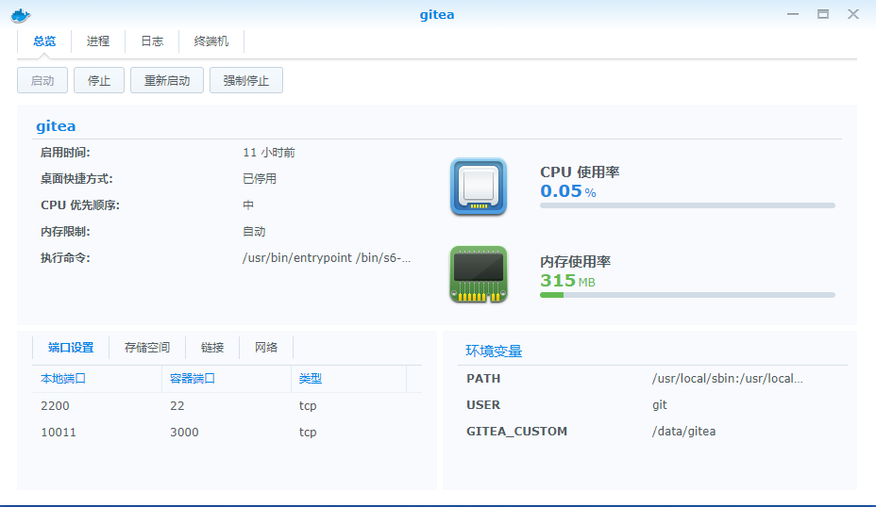The image size is (876, 507).
Task: Open the 终端机 tab
Action: coord(211,41)
